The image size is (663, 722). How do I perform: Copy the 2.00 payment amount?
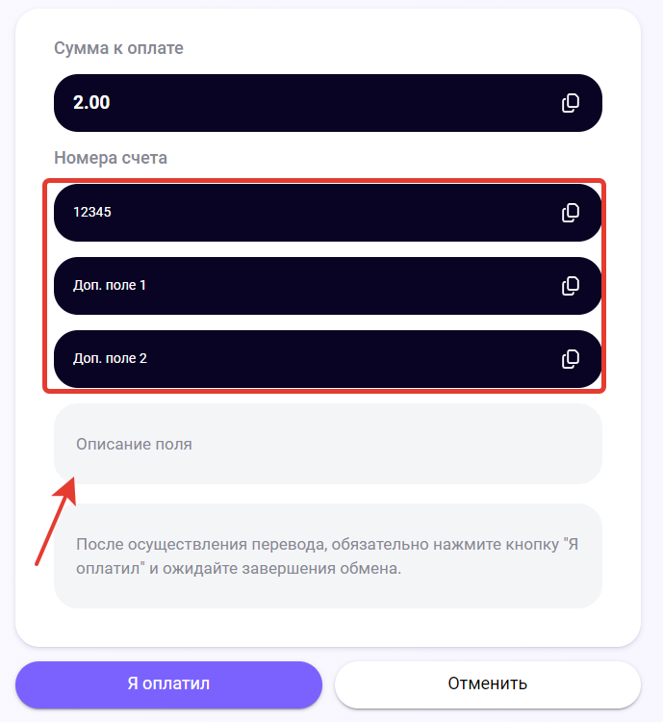pyautogui.click(x=571, y=103)
